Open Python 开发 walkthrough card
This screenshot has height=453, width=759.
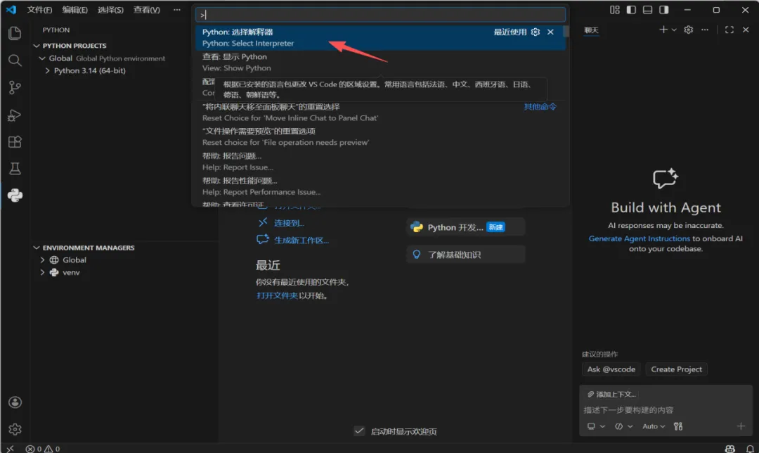[x=466, y=227]
